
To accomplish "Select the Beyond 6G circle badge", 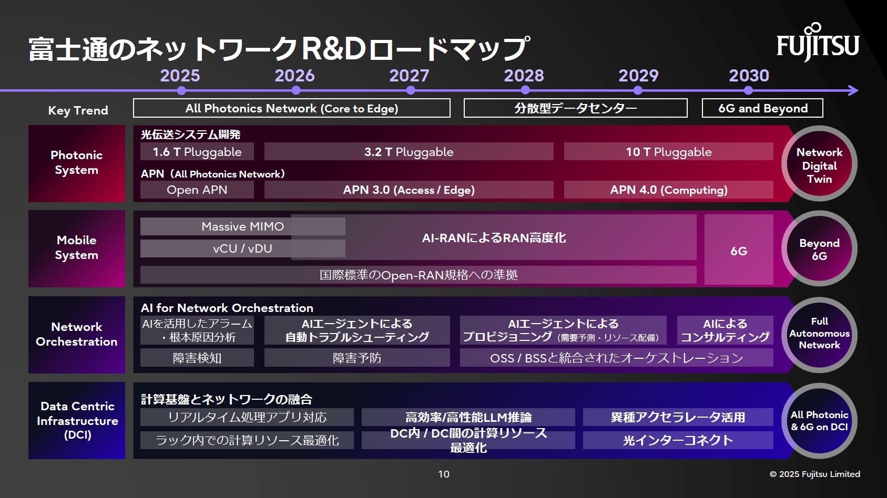I will pyautogui.click(x=819, y=249).
